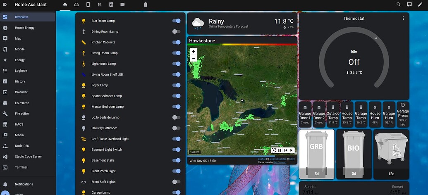This screenshot has width=428, height=195.
Task: Click the Studio Code Server sidebar icon
Action: click(5, 157)
